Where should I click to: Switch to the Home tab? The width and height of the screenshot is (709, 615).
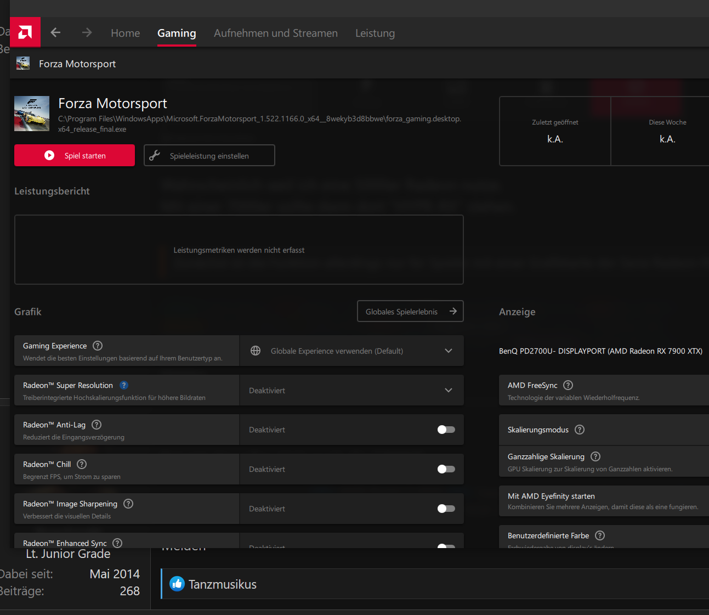(125, 33)
